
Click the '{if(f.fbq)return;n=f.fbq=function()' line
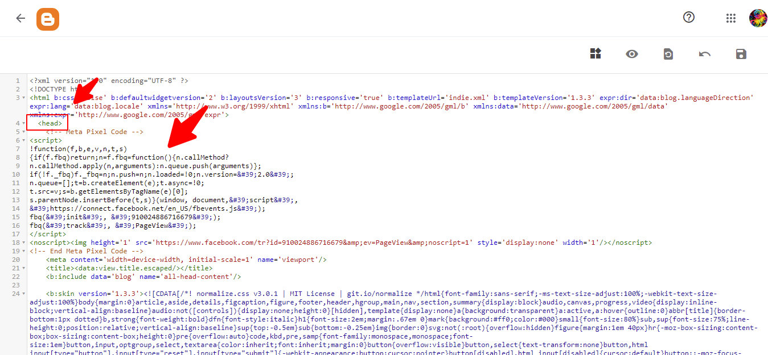[129, 157]
